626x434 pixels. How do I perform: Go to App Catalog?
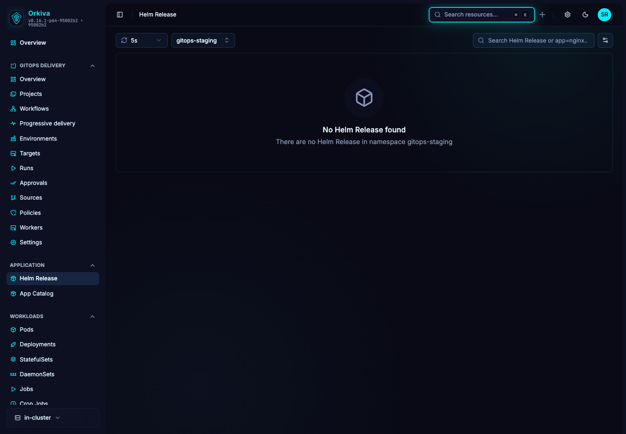(53, 294)
